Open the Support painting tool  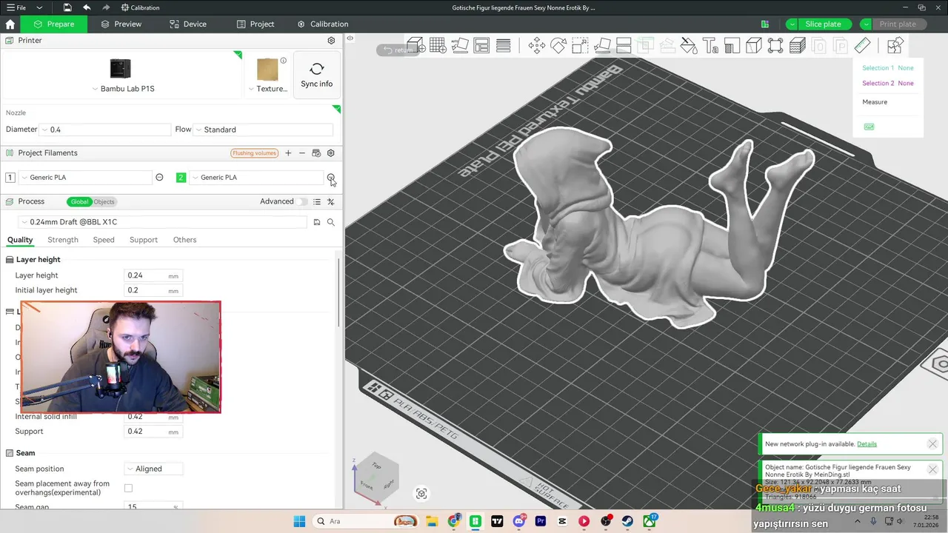click(x=732, y=46)
